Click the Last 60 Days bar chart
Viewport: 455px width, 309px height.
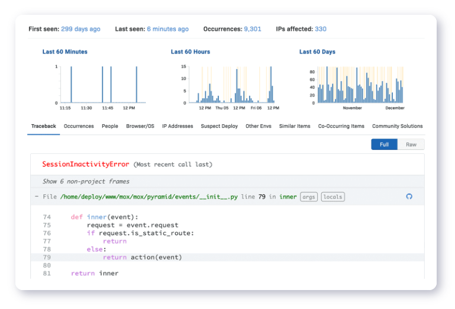[x=360, y=85]
